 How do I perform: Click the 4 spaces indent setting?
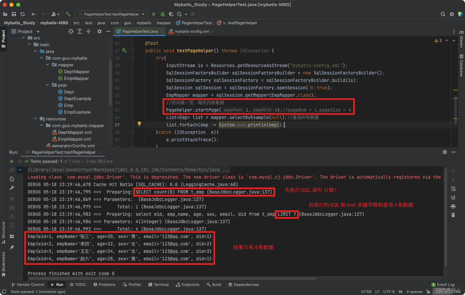pyautogui.click(x=414, y=292)
